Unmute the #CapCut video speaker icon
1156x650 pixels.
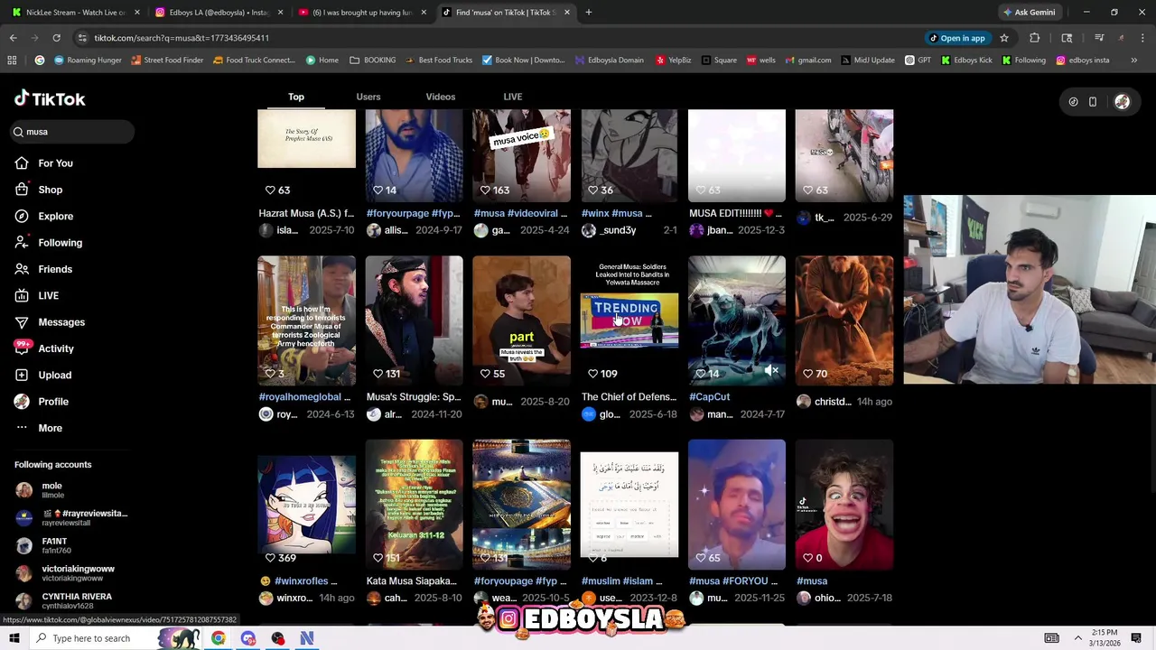771,371
